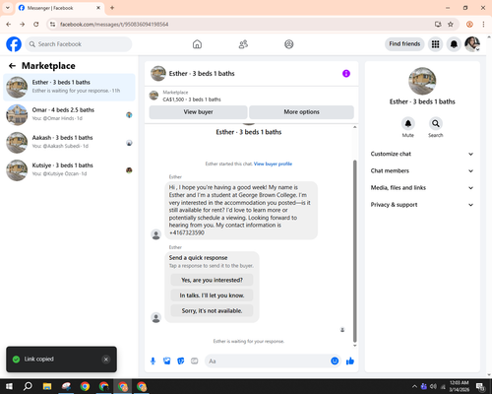Choose a GIF for the message
The height and width of the screenshot is (394, 492).
point(195,361)
